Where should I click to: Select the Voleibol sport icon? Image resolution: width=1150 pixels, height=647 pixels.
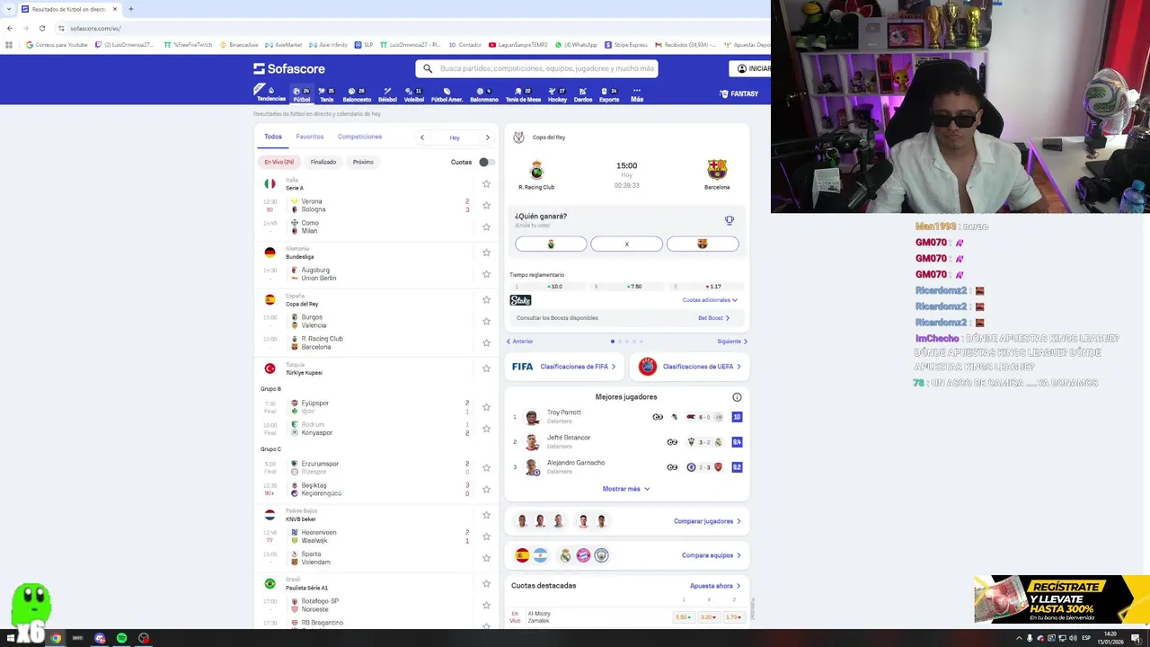413,94
